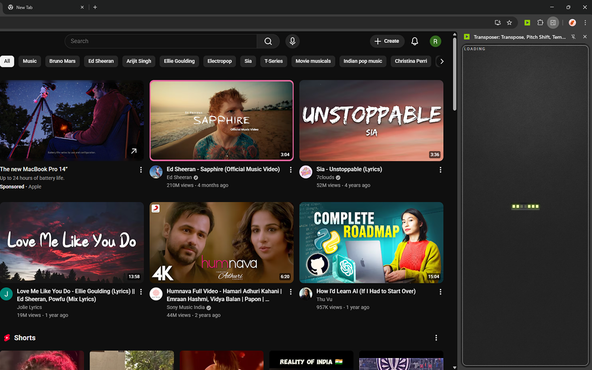Select the "Ed Sheeran" filter chip
The image size is (592, 370).
click(101, 61)
